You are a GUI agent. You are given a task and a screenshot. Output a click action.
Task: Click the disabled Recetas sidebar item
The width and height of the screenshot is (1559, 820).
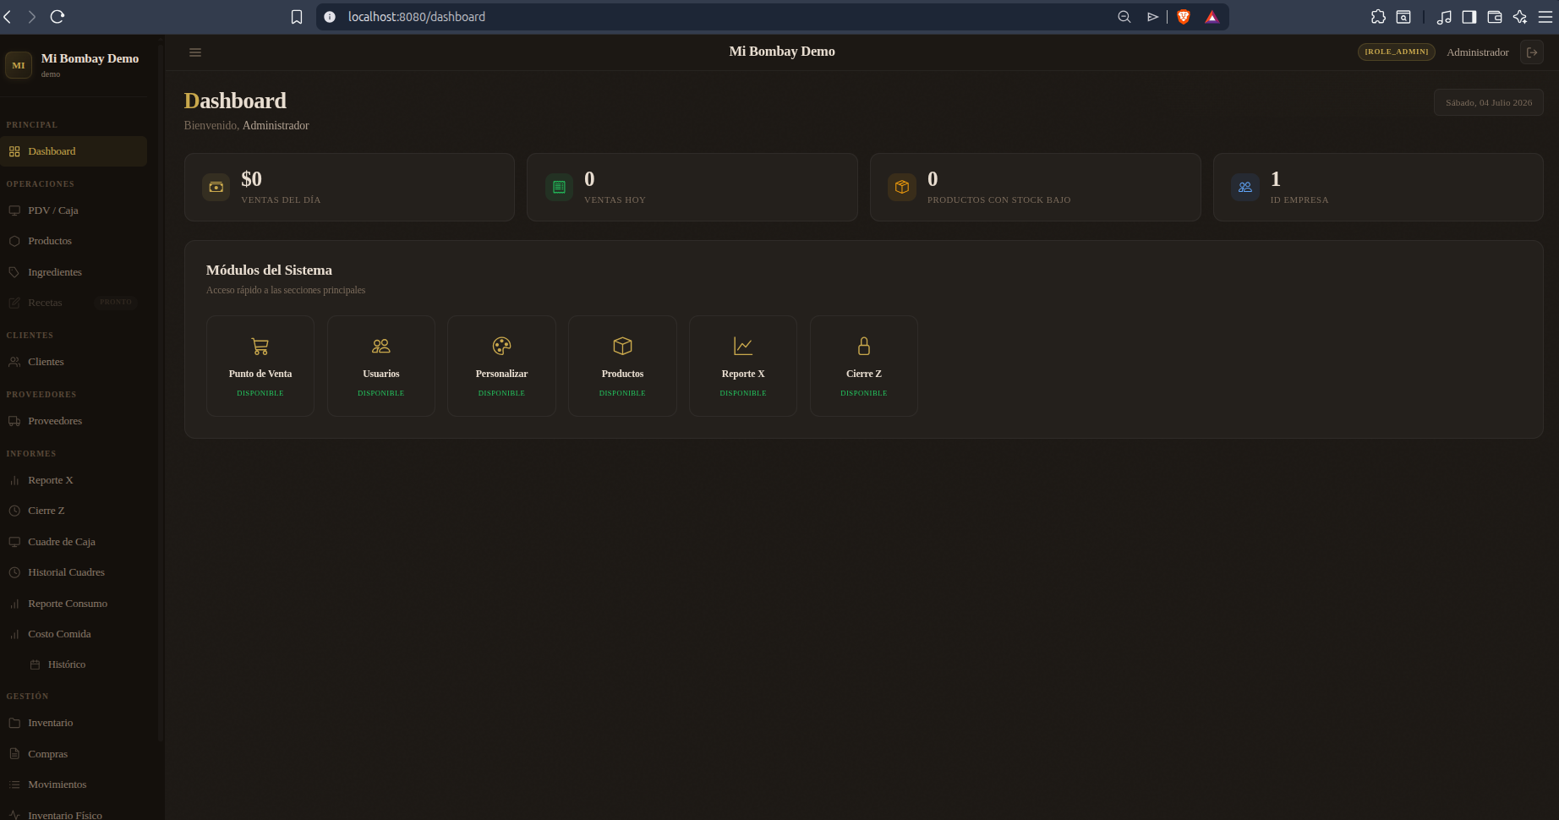pos(74,303)
